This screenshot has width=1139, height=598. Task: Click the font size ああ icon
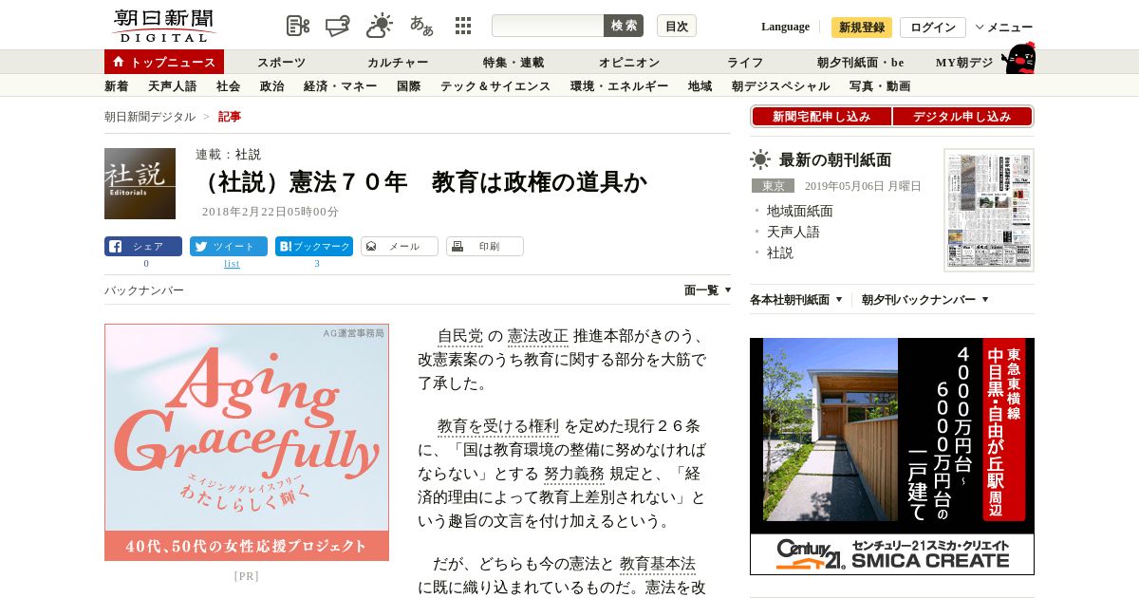click(x=421, y=26)
